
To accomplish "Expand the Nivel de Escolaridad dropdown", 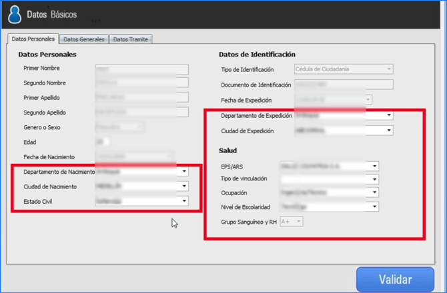I will click(375, 207).
